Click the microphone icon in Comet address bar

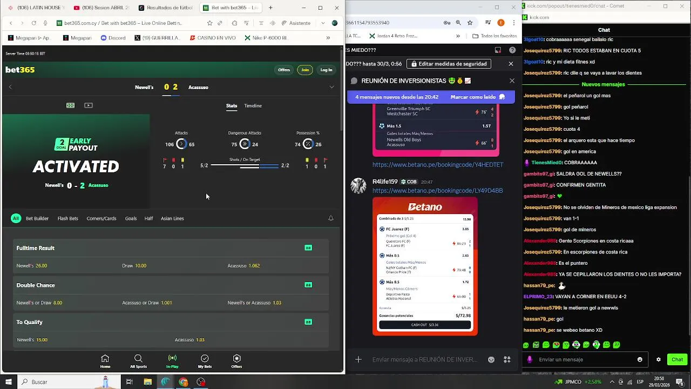tap(45, 23)
